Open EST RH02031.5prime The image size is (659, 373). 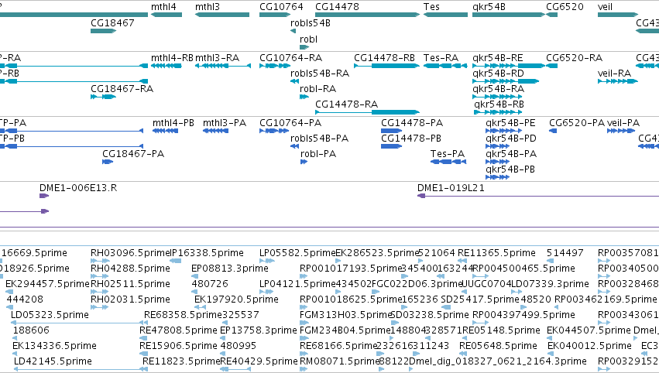click(x=130, y=300)
